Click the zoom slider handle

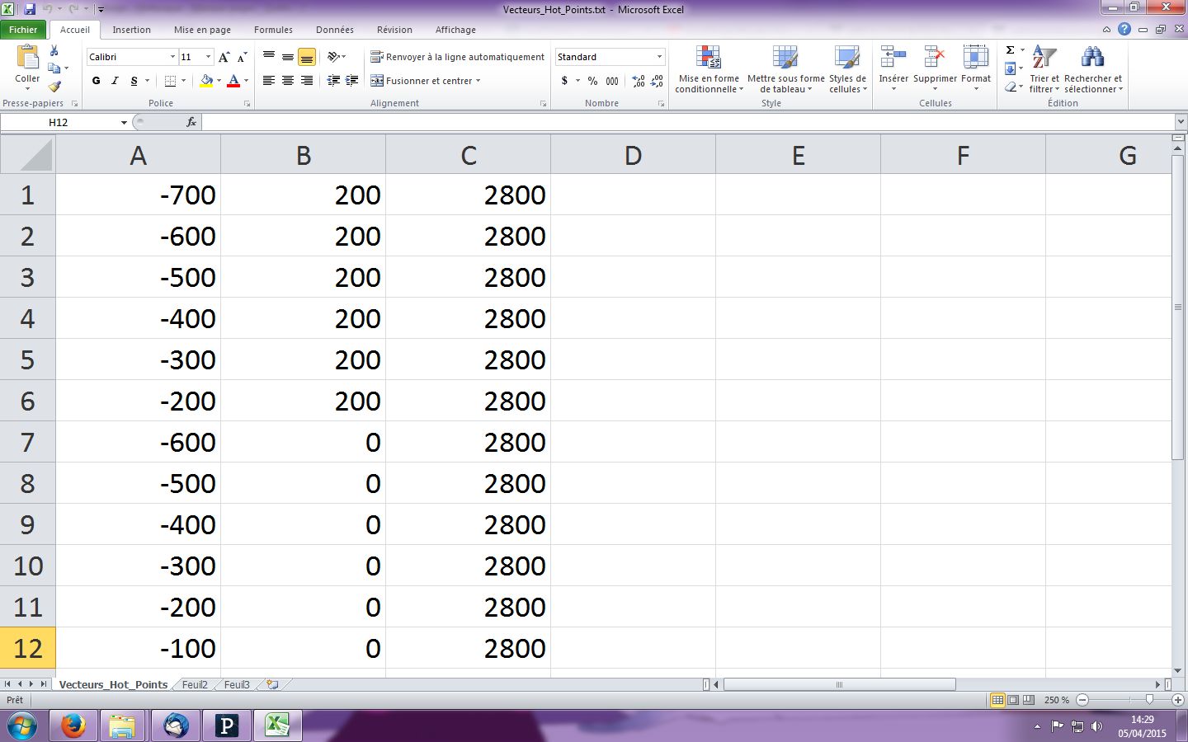[x=1149, y=700]
